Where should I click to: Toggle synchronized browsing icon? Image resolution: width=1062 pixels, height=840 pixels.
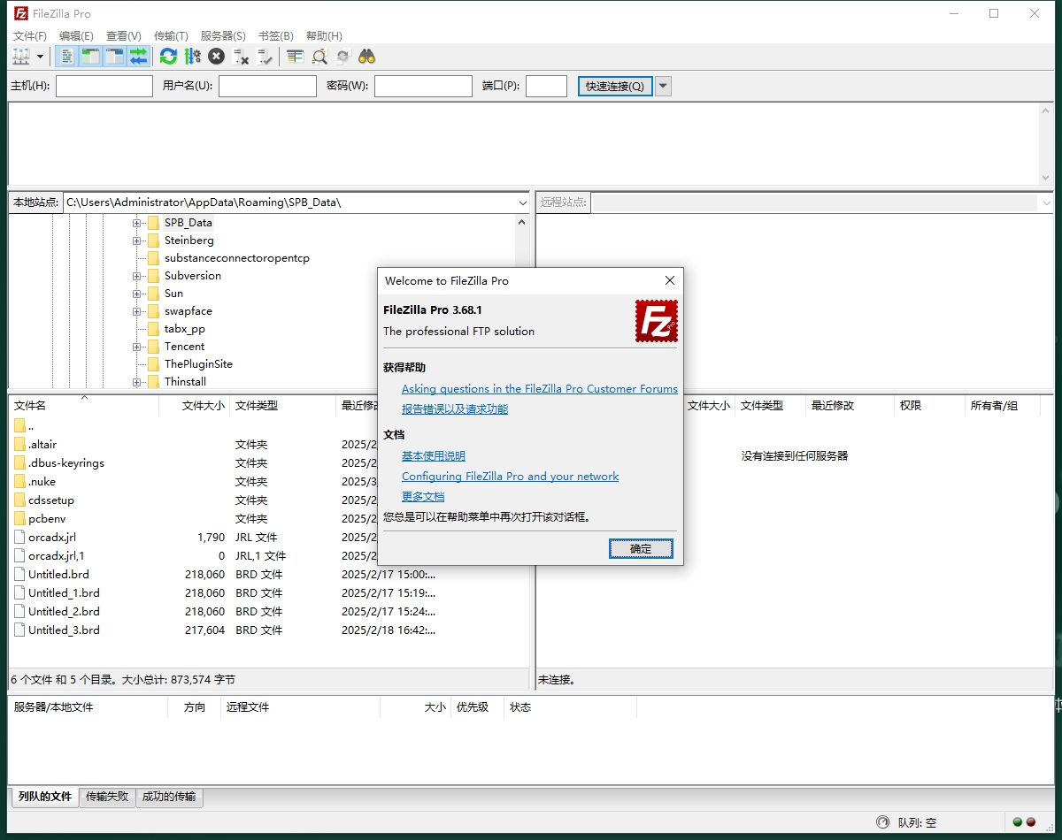(343, 57)
